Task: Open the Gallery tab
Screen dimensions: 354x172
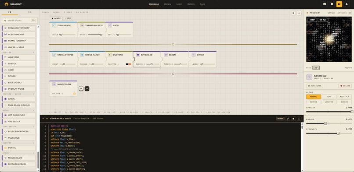Action: [191, 4]
